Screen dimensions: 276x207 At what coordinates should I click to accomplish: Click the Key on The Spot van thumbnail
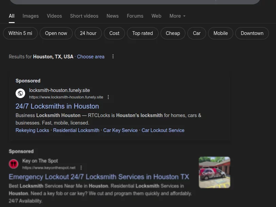[x=214, y=172]
